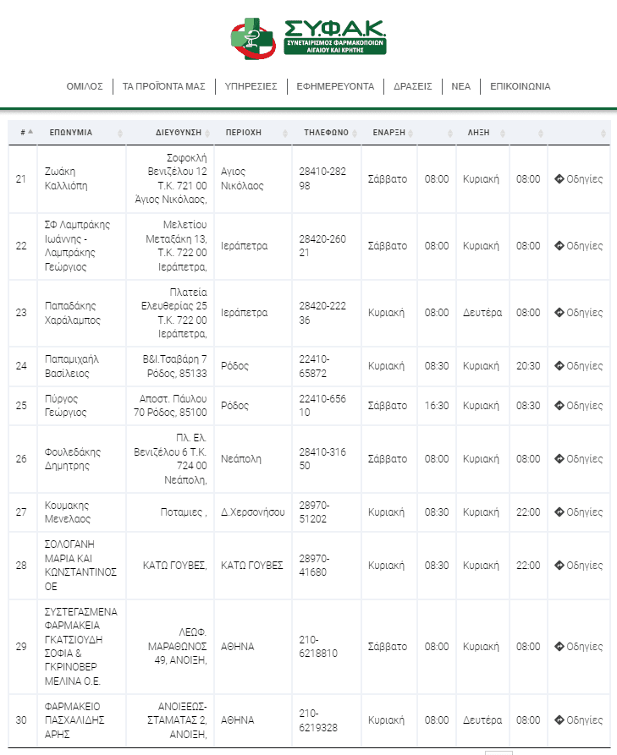Select the name Ζωάκη Καλλιόπη
This screenshot has width=617, height=755.
tap(66, 178)
